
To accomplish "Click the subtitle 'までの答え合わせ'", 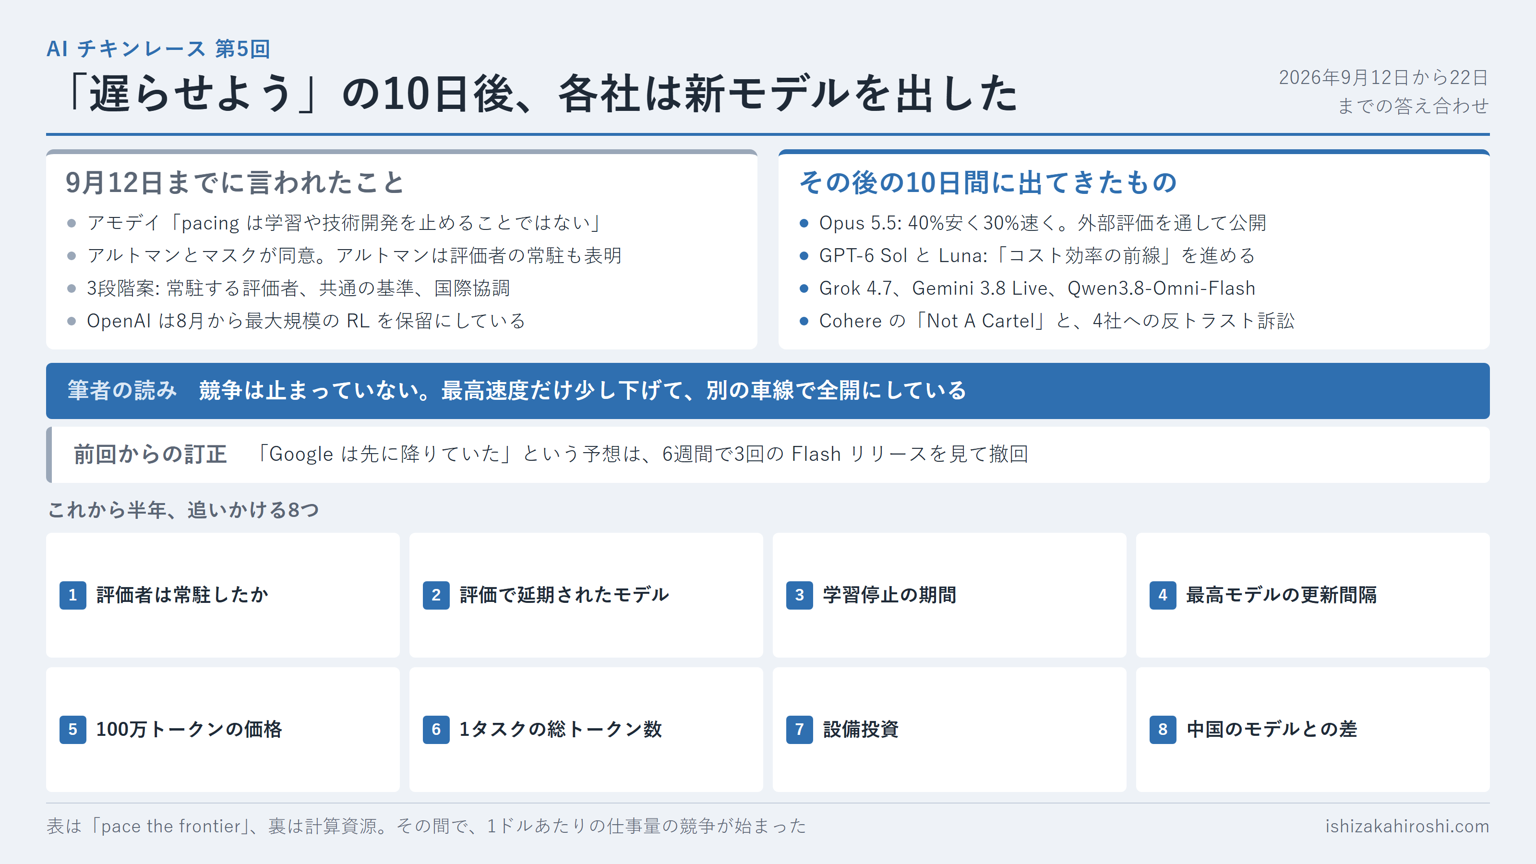I will tap(1413, 106).
